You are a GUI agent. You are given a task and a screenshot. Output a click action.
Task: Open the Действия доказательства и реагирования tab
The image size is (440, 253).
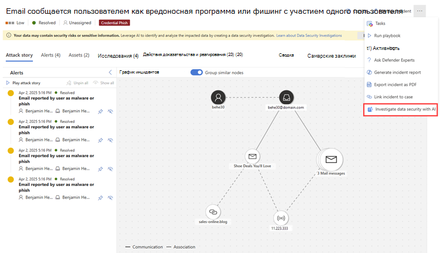point(193,54)
